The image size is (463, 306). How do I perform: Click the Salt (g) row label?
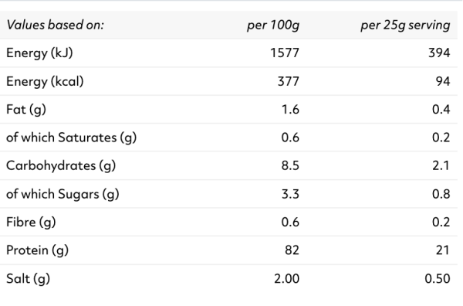[28, 278]
